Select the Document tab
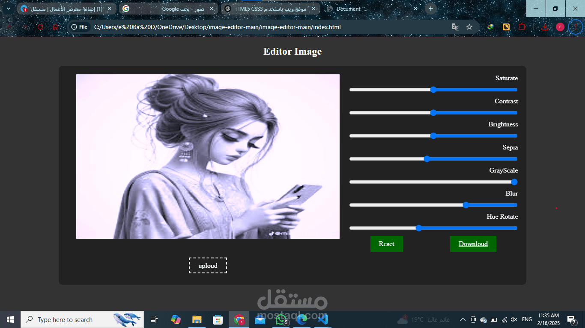The image size is (585, 328). 372,9
